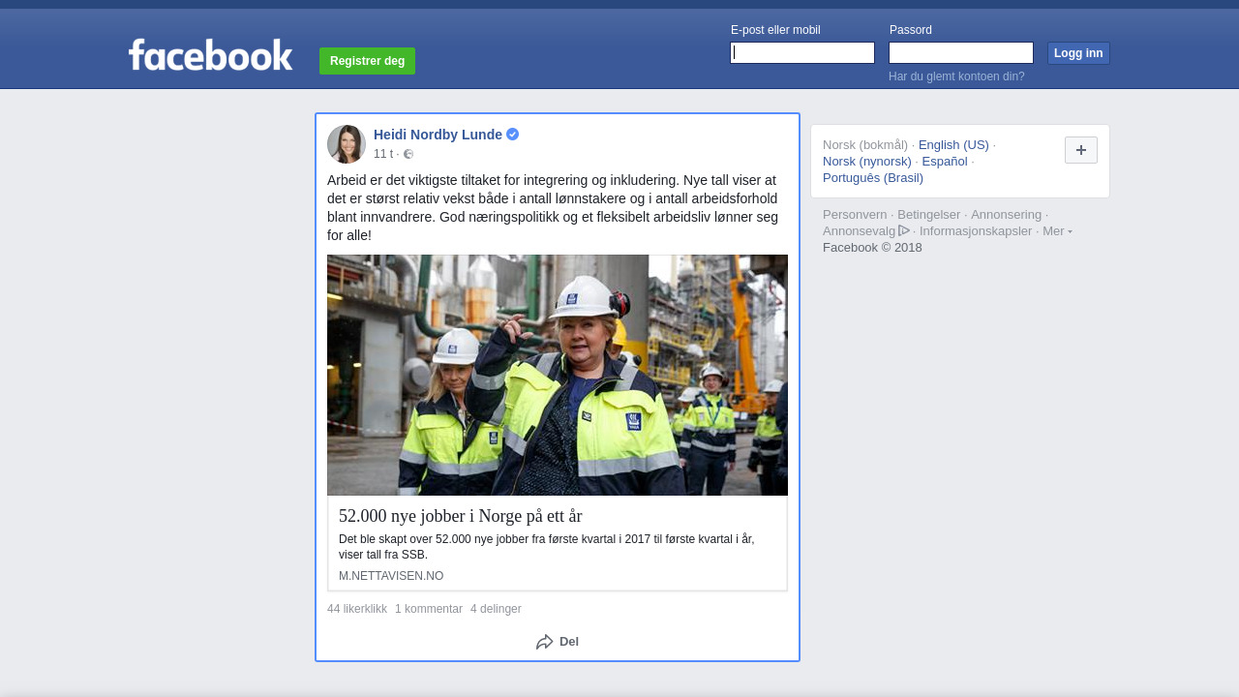Open headline 52.000 nye jobber i Norge
The image size is (1239, 697).
[461, 516]
